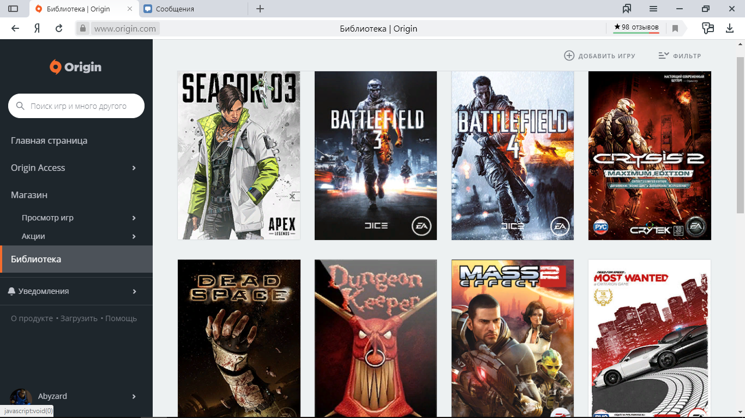Image resolution: width=745 pixels, height=418 pixels.
Task: Click the add game plus icon
Action: click(569, 56)
